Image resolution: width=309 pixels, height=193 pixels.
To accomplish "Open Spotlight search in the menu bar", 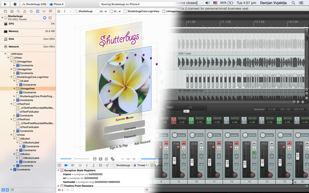I will pyautogui.click(x=293, y=3).
